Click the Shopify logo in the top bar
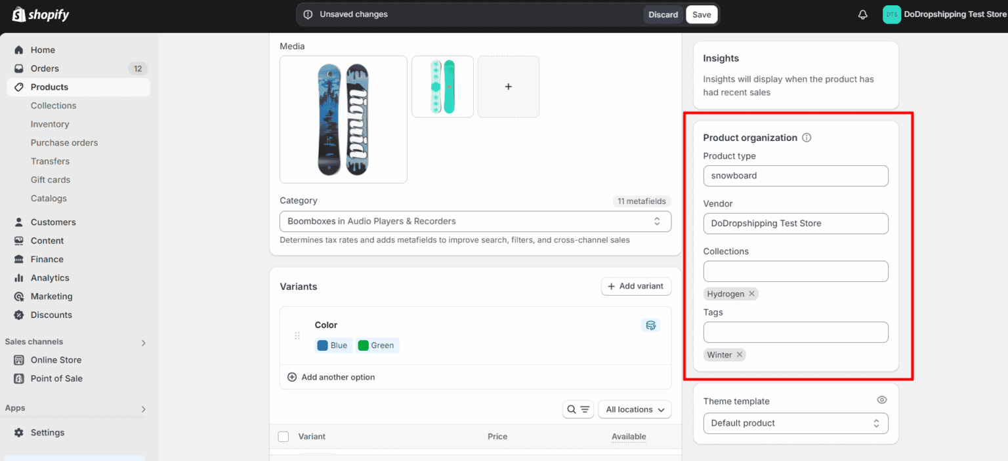Viewport: 1008px width, 461px height. click(40, 14)
